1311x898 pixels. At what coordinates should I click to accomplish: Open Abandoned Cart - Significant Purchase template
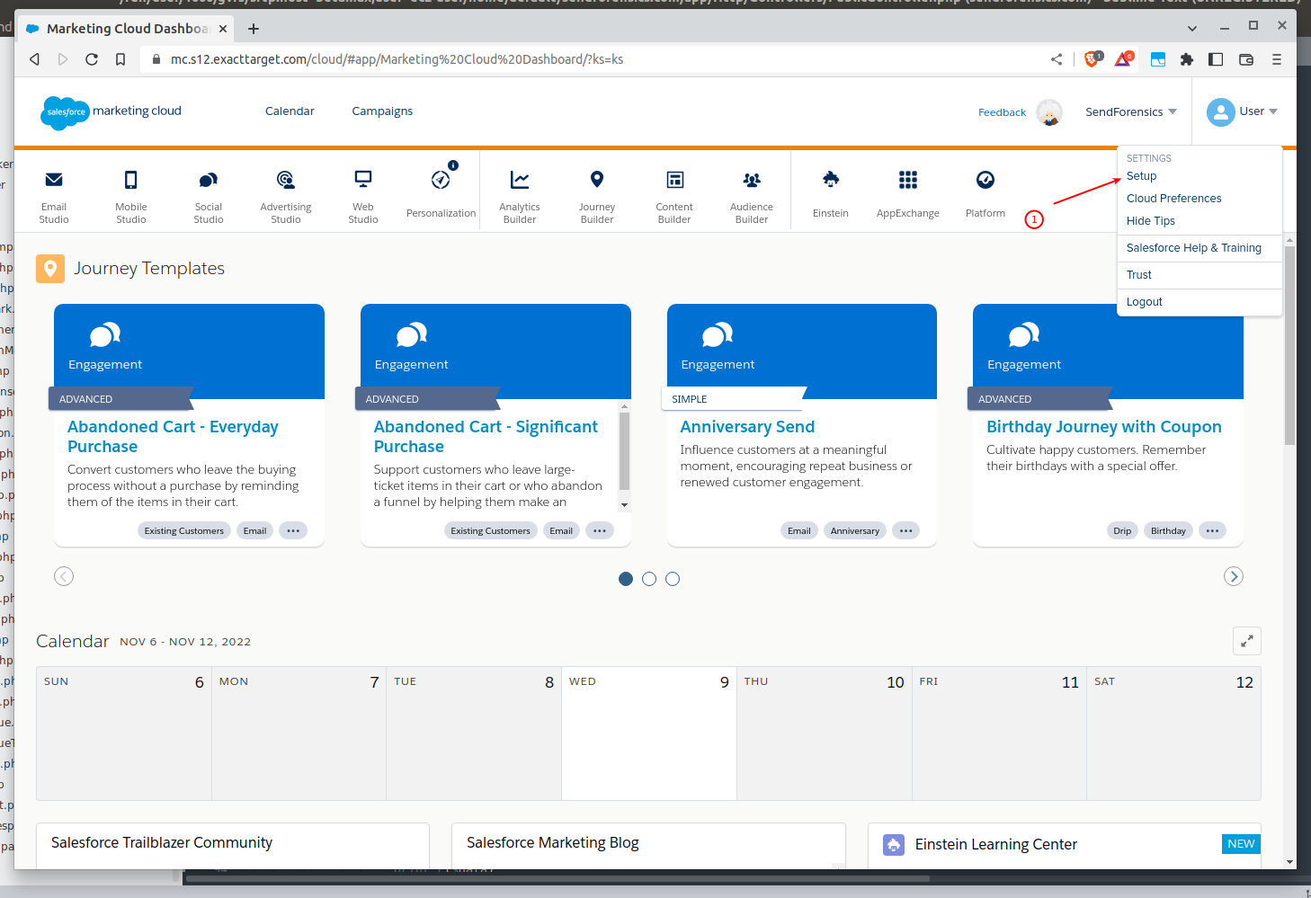(x=486, y=437)
